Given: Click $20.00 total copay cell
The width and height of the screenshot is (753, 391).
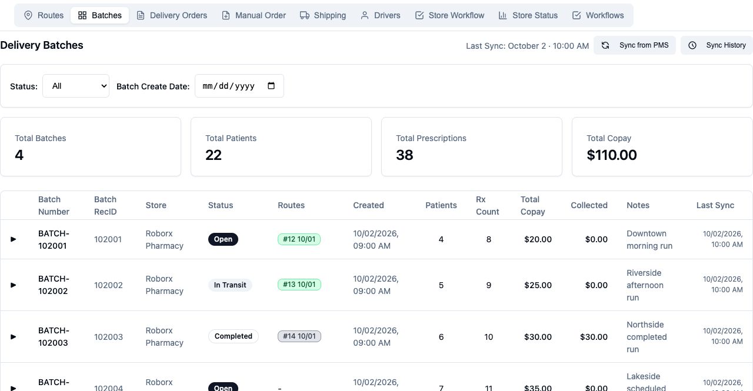Looking at the screenshot, I should 538,239.
